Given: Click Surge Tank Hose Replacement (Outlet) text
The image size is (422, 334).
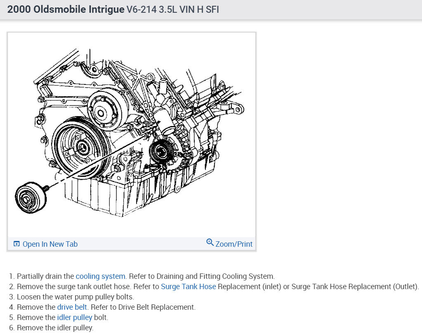Looking at the screenshot, I should (x=355, y=287).
